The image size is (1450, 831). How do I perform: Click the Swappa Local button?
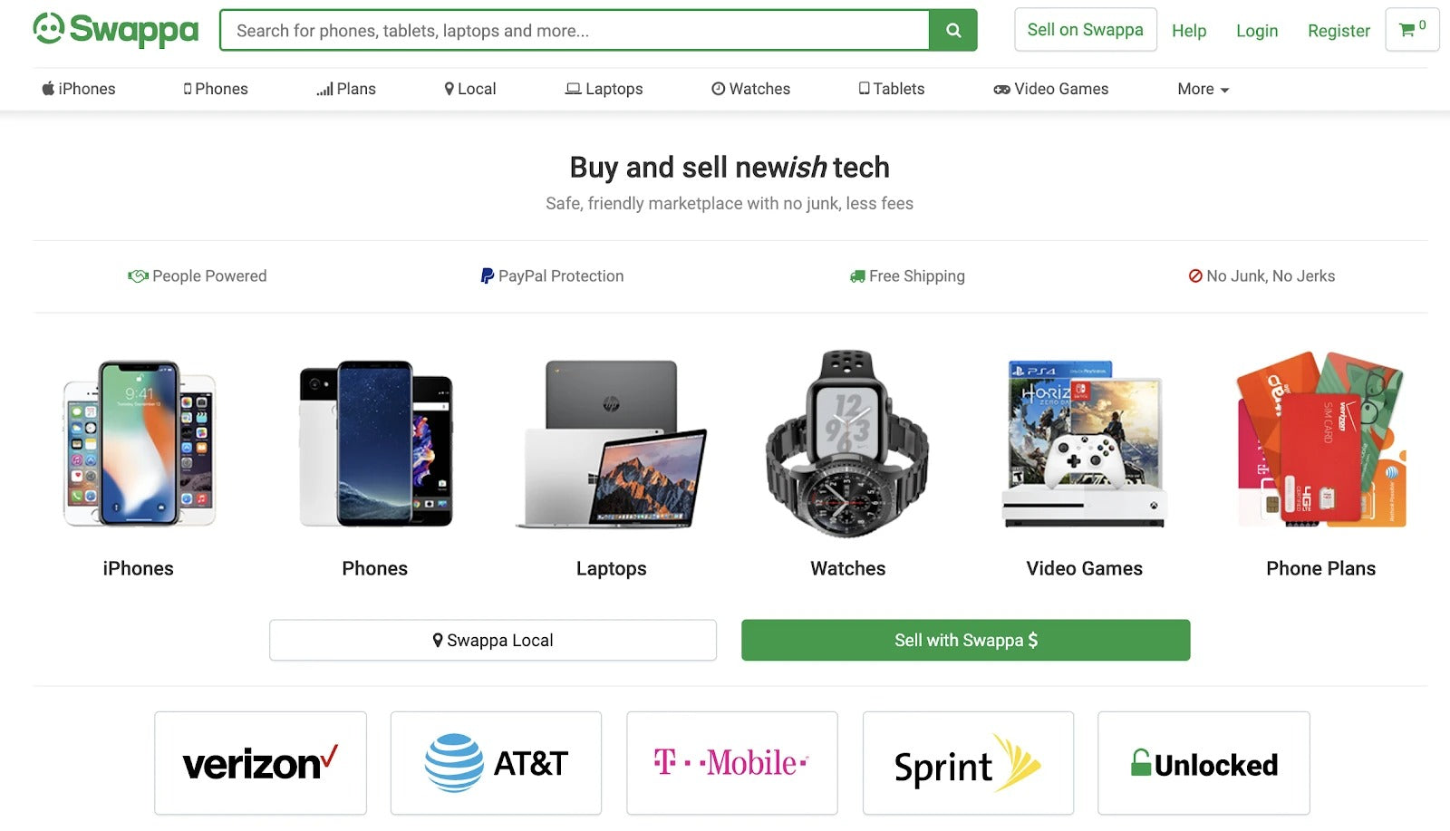coord(493,640)
